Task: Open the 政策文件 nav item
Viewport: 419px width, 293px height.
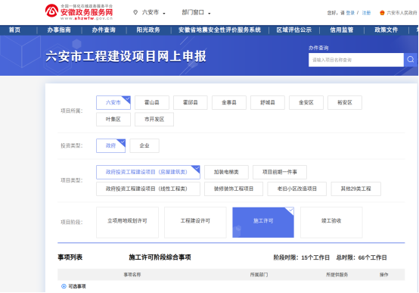Action: click(x=386, y=30)
